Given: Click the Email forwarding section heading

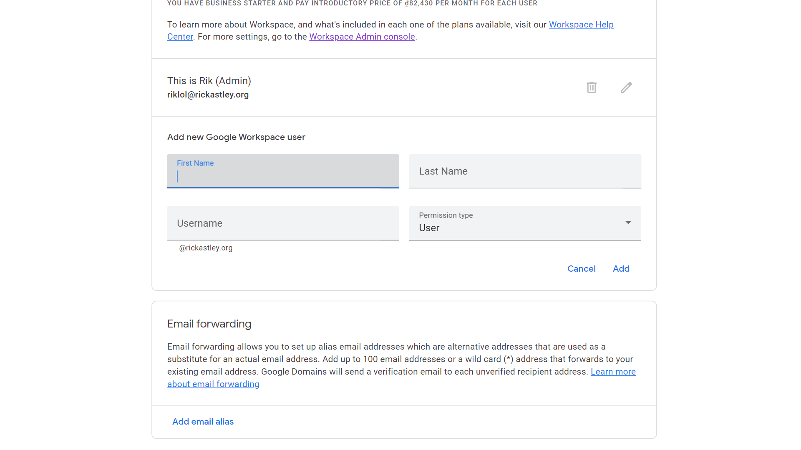Looking at the screenshot, I should click(x=209, y=324).
